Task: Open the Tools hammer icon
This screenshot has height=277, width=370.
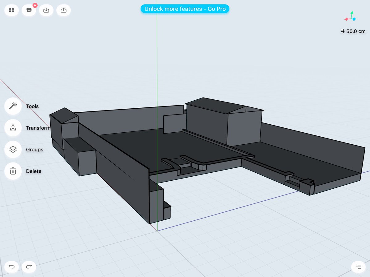Action: tap(13, 106)
